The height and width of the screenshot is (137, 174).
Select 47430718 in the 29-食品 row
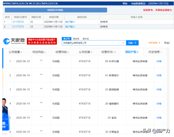(x=84, y=118)
